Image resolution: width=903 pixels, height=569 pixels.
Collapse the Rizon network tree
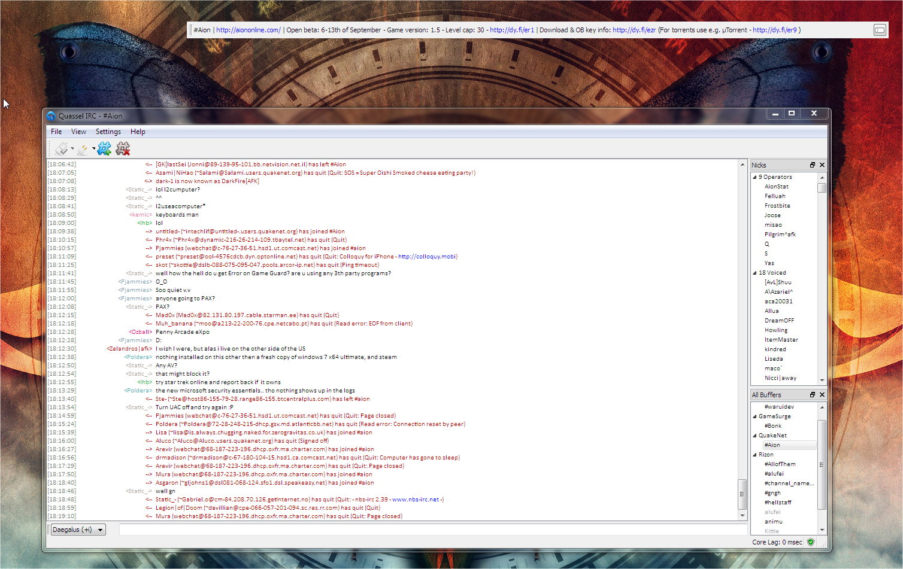pos(754,455)
